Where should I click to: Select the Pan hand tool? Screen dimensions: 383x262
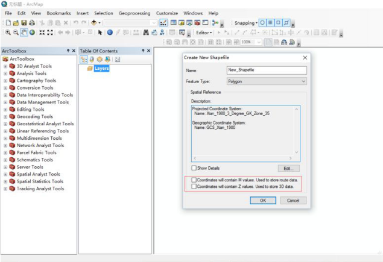pos(24,33)
